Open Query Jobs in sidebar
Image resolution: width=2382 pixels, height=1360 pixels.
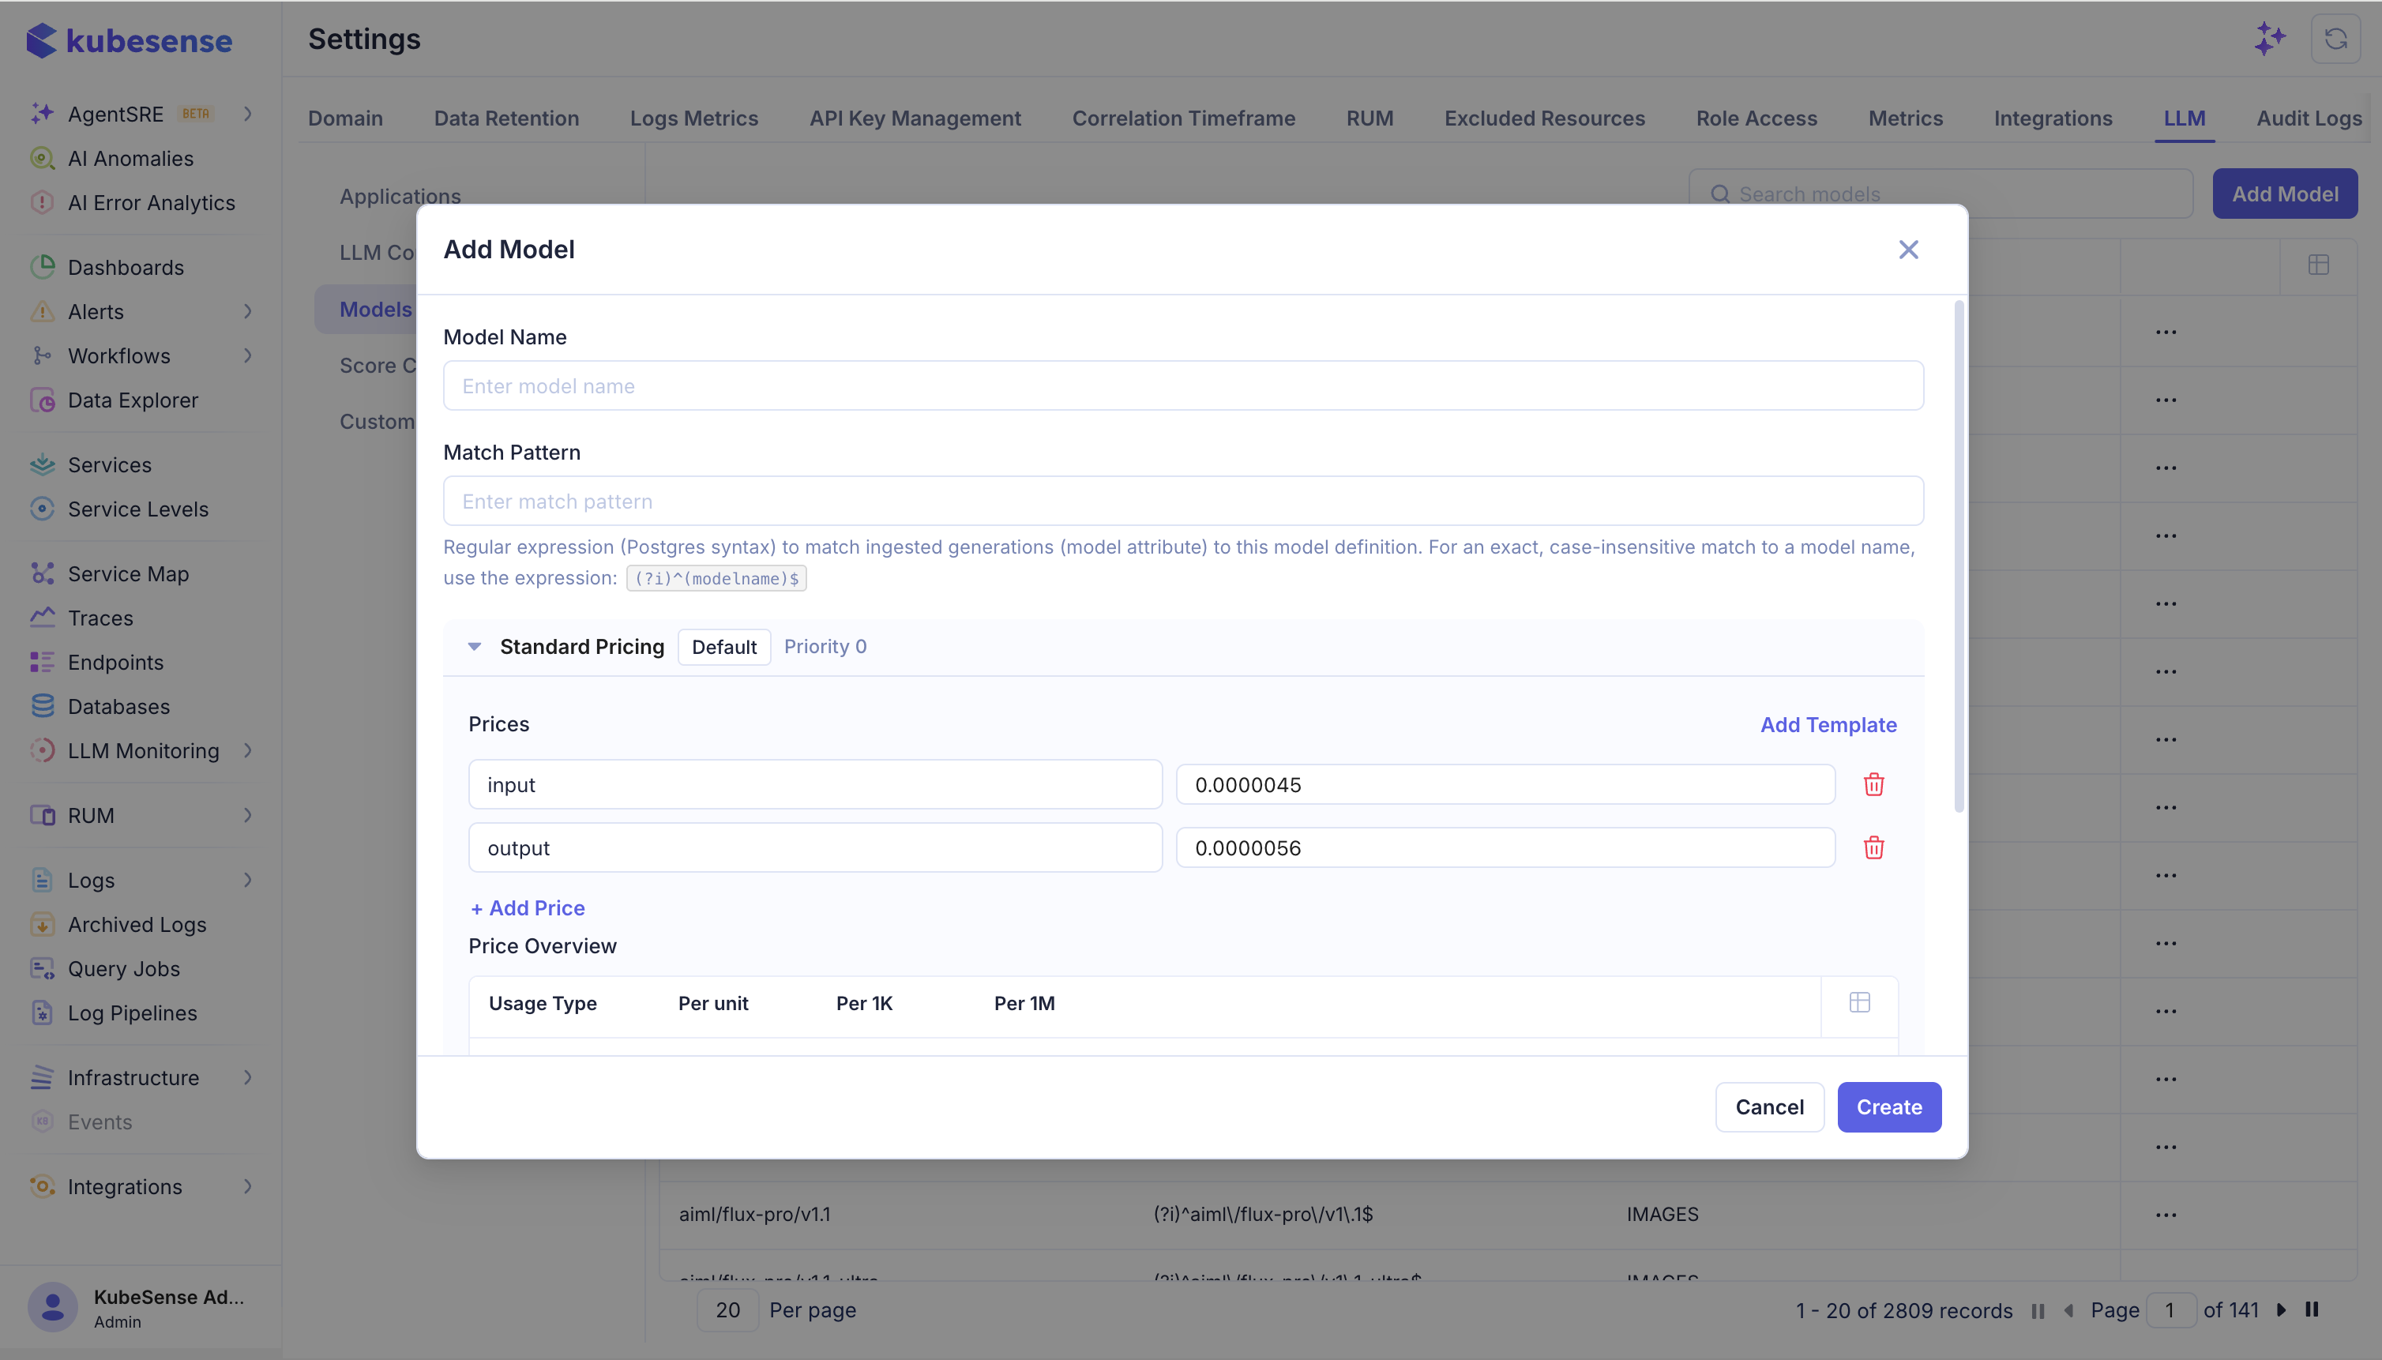[123, 968]
